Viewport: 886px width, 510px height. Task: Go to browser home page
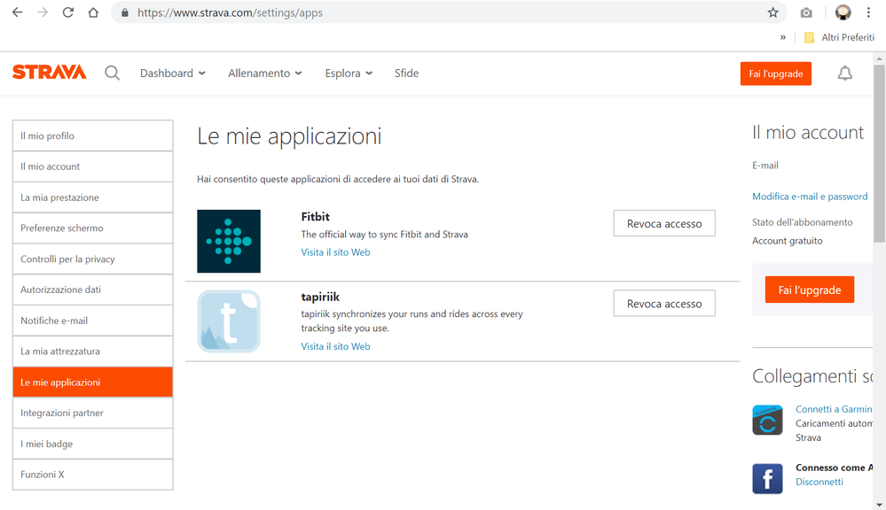point(93,12)
